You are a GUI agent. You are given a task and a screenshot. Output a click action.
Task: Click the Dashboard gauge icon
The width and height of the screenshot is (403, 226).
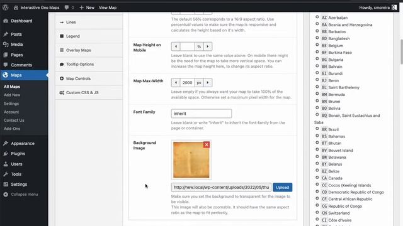point(6,21)
